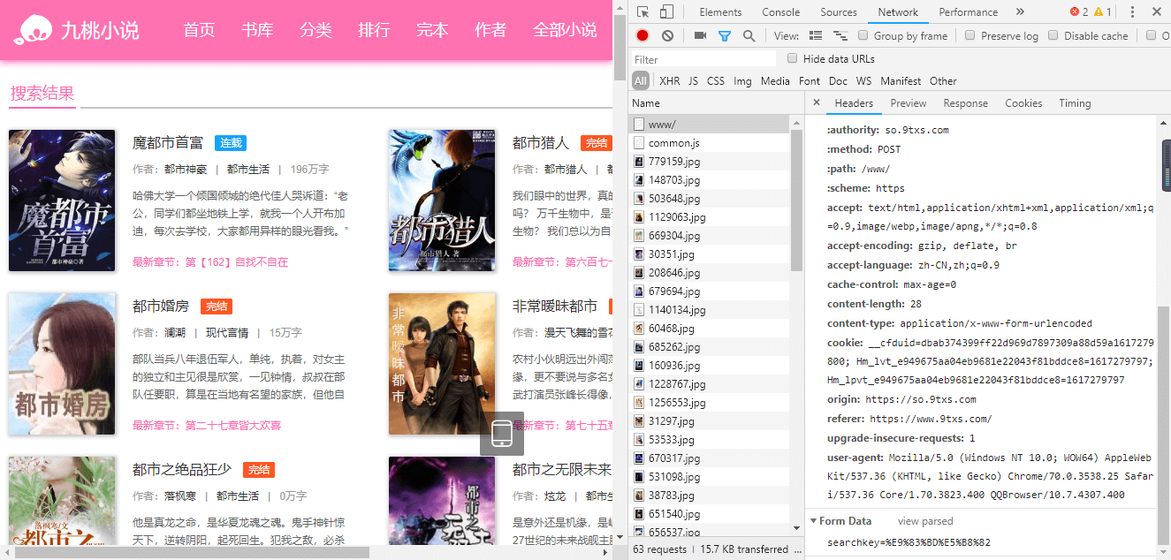Click the red error count indicator
This screenshot has height=560, width=1171.
pyautogui.click(x=1079, y=12)
